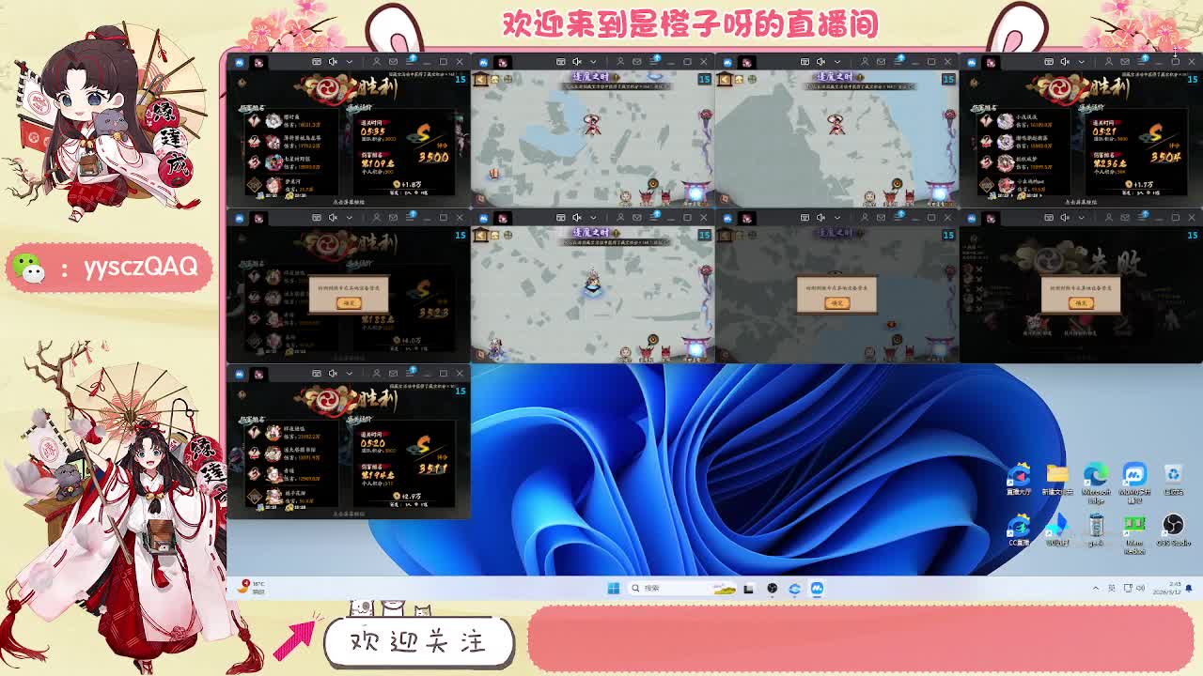Image resolution: width=1203 pixels, height=676 pixels.
Task: Click the taskbar search box
Action: 682,589
